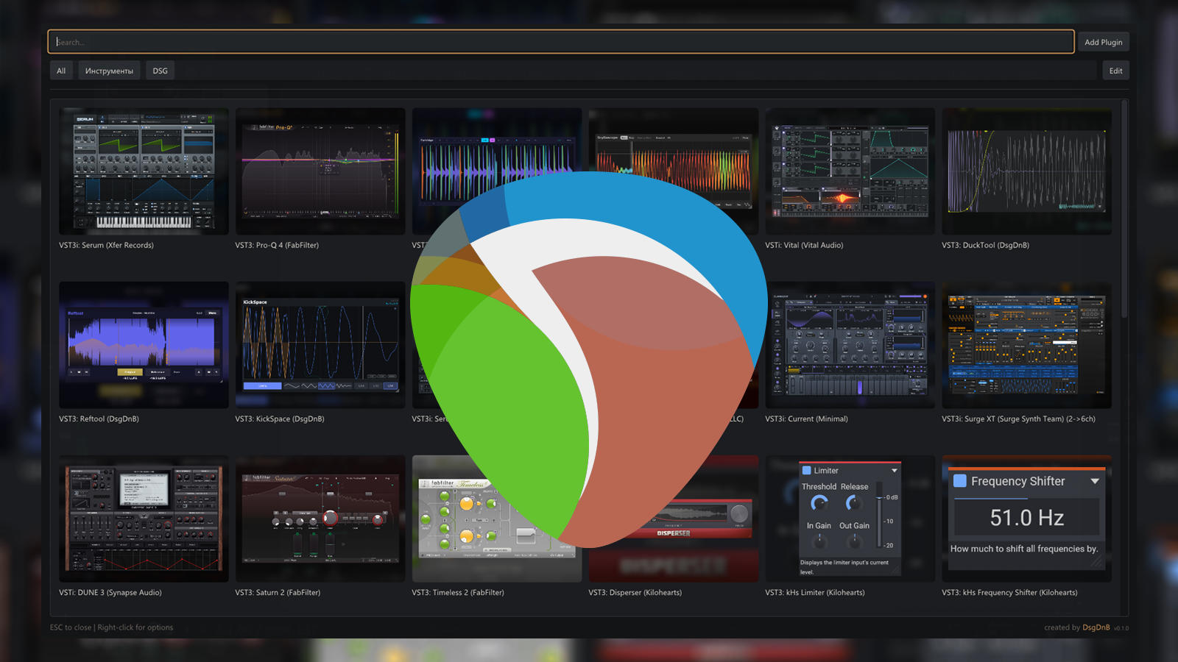Choose the kHs Frequency Shifter thumbnail
1178x662 pixels.
point(1027,519)
